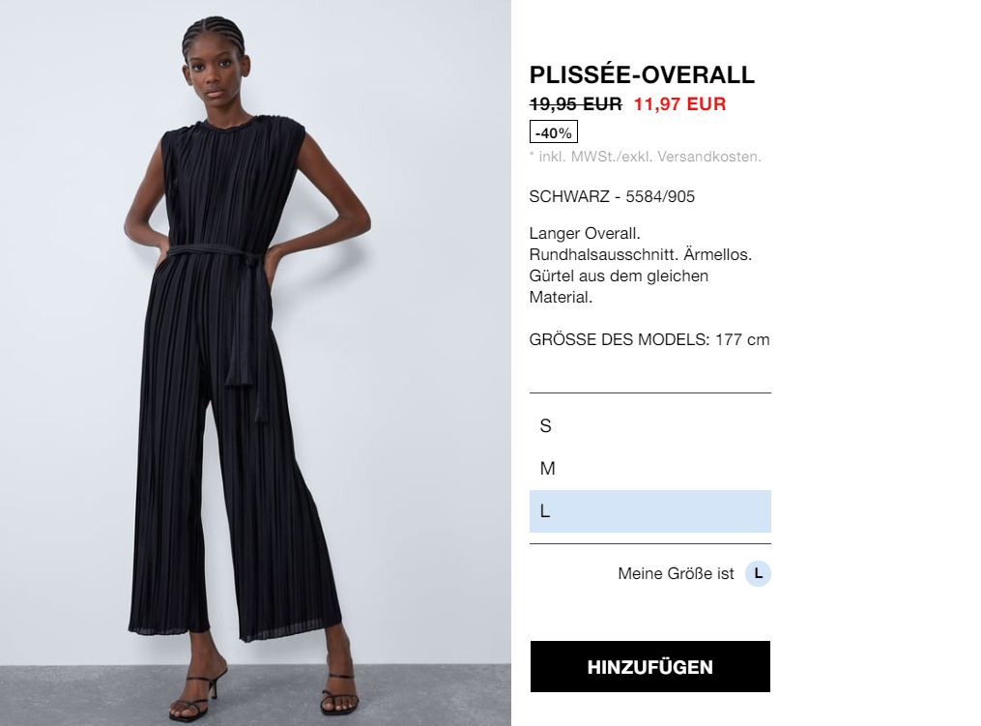
Task: Click the model's face in the photo
Action: click(215, 74)
